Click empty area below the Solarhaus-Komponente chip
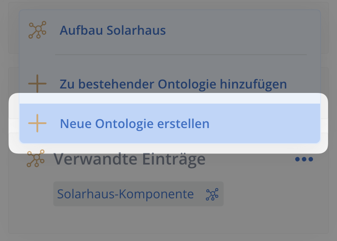This screenshot has height=241, width=337. [x=138, y=219]
